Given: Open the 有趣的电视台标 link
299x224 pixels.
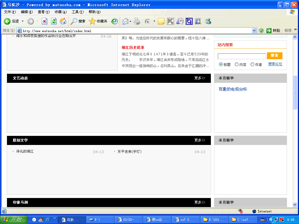Looking at the screenshot, I should pyautogui.click(x=233, y=89).
